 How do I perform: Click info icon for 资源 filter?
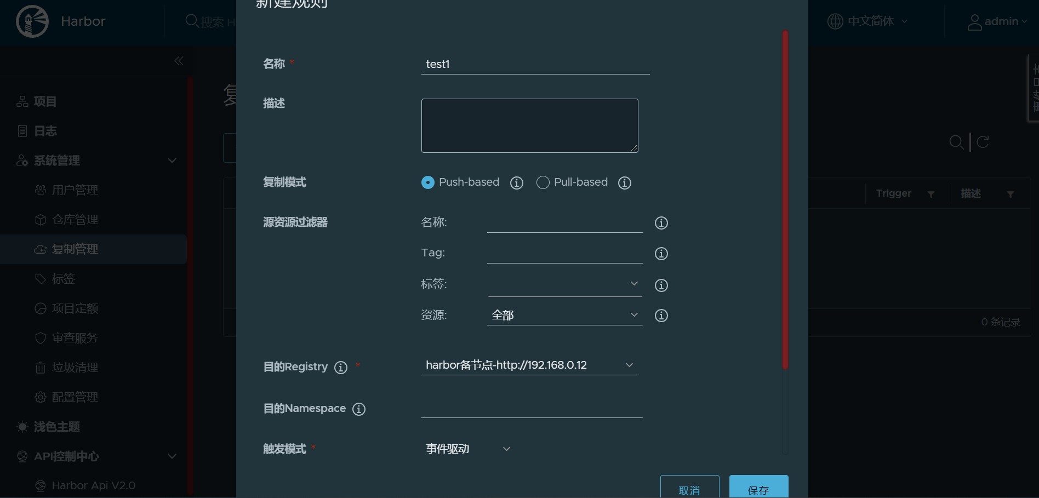pos(661,316)
